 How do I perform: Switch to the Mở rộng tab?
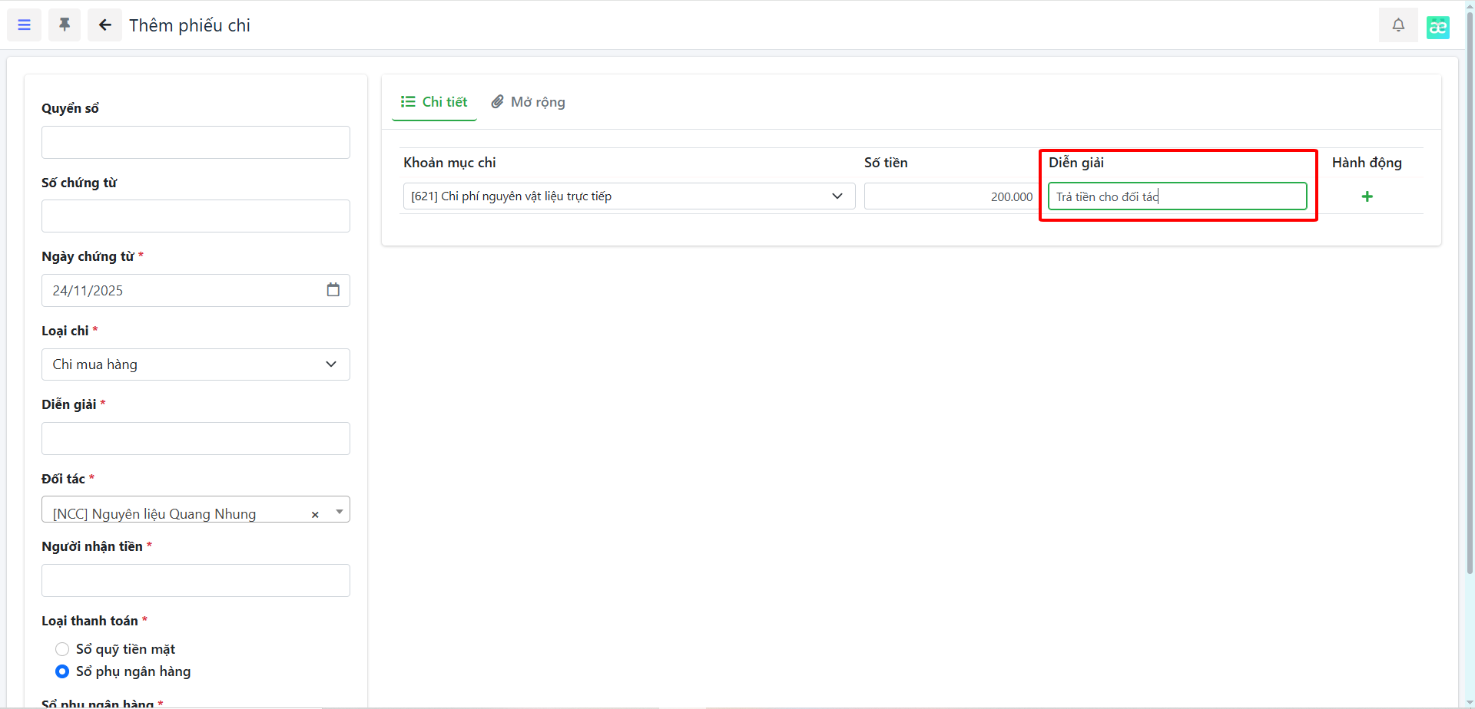click(529, 102)
